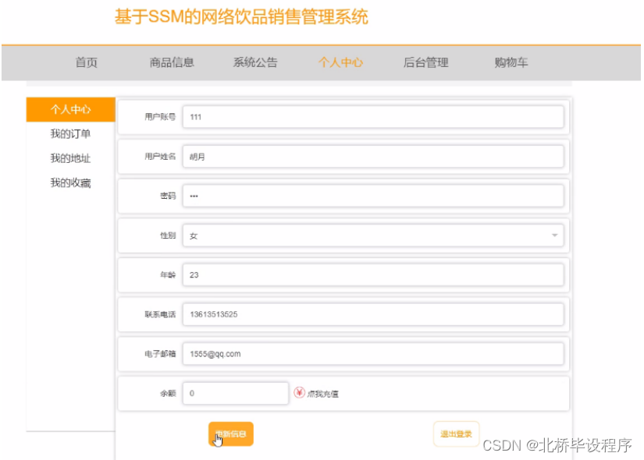Open the 系统公告 announcements page
The image size is (644, 460).
[x=255, y=62]
